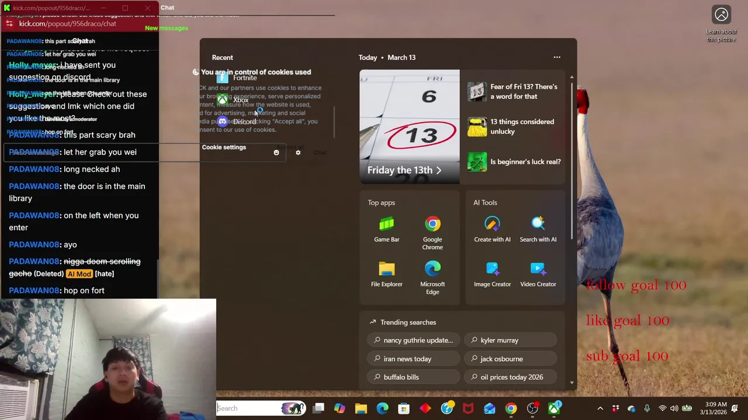Click the New messages indicator in chat
This screenshot has width=748, height=420.
click(167, 28)
